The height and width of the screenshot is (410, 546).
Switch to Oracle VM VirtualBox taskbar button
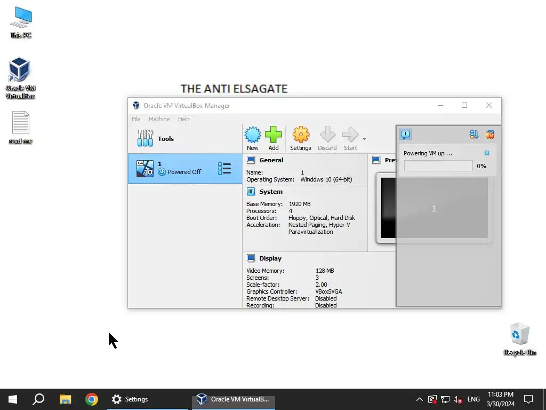click(x=234, y=399)
